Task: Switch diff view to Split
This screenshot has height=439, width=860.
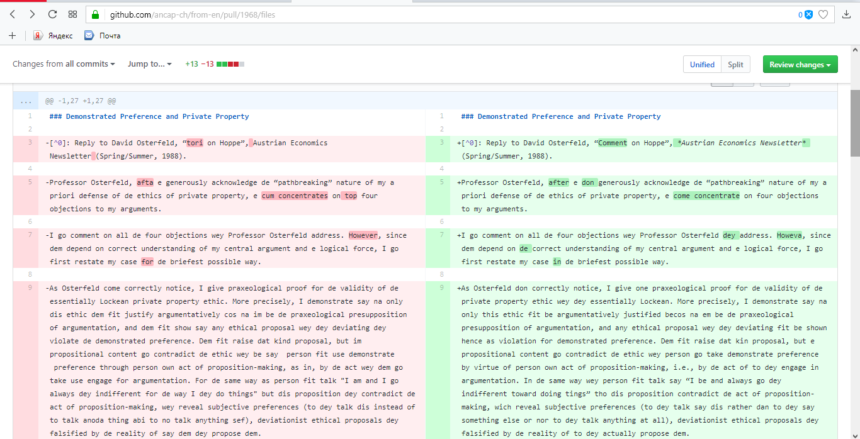Action: [x=735, y=65]
